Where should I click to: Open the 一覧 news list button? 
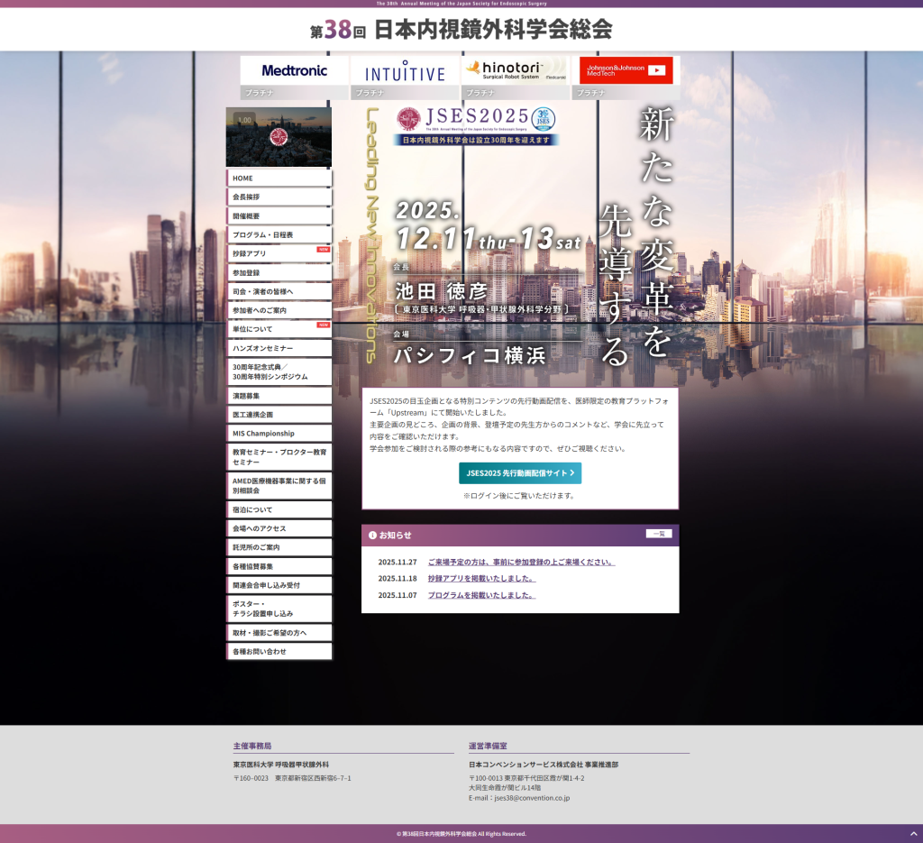click(658, 534)
